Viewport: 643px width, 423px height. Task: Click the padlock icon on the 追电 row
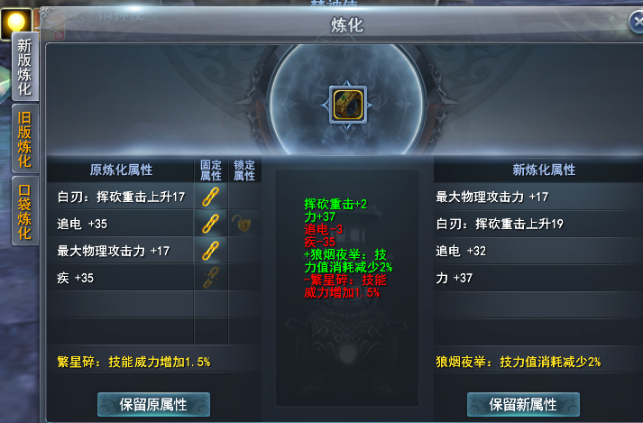243,224
